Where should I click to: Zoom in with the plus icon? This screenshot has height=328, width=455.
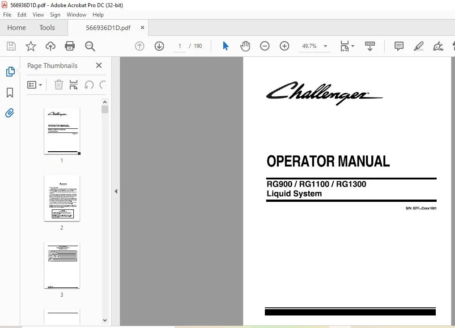[285, 46]
